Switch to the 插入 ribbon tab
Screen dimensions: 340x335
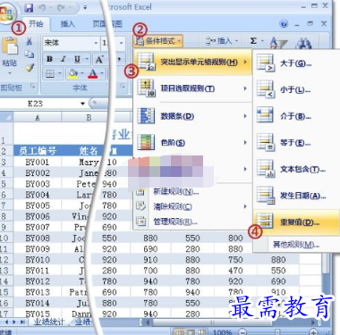pos(68,24)
